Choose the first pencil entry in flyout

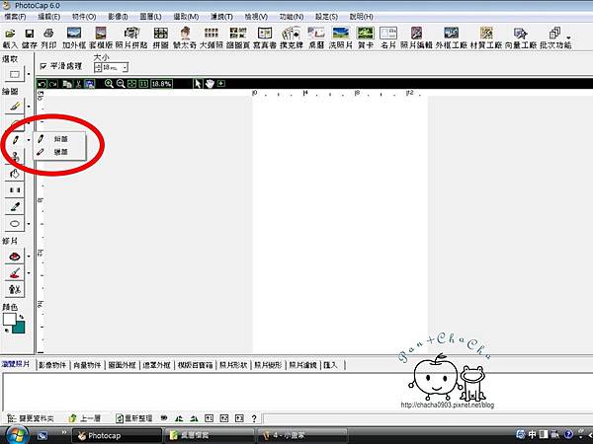(x=59, y=138)
